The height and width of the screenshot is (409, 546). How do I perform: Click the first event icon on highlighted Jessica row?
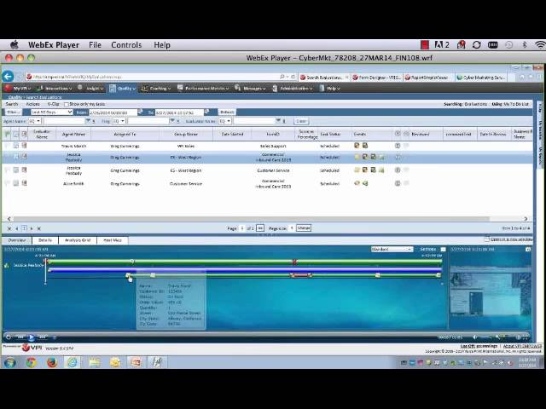pyautogui.click(x=357, y=157)
